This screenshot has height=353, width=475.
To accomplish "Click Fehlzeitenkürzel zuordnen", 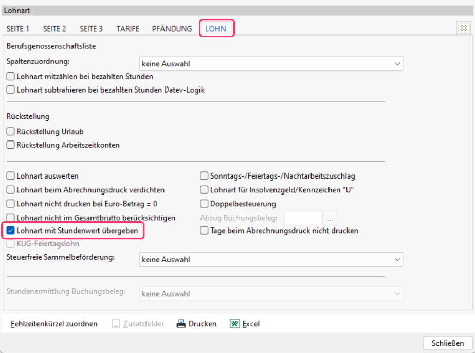I will click(54, 324).
